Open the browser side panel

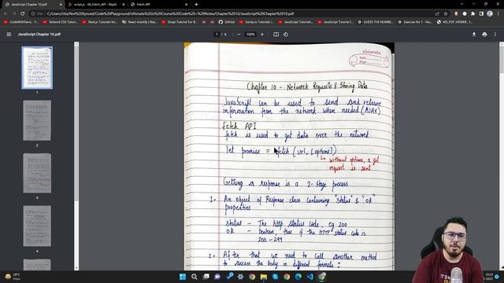pos(481,14)
